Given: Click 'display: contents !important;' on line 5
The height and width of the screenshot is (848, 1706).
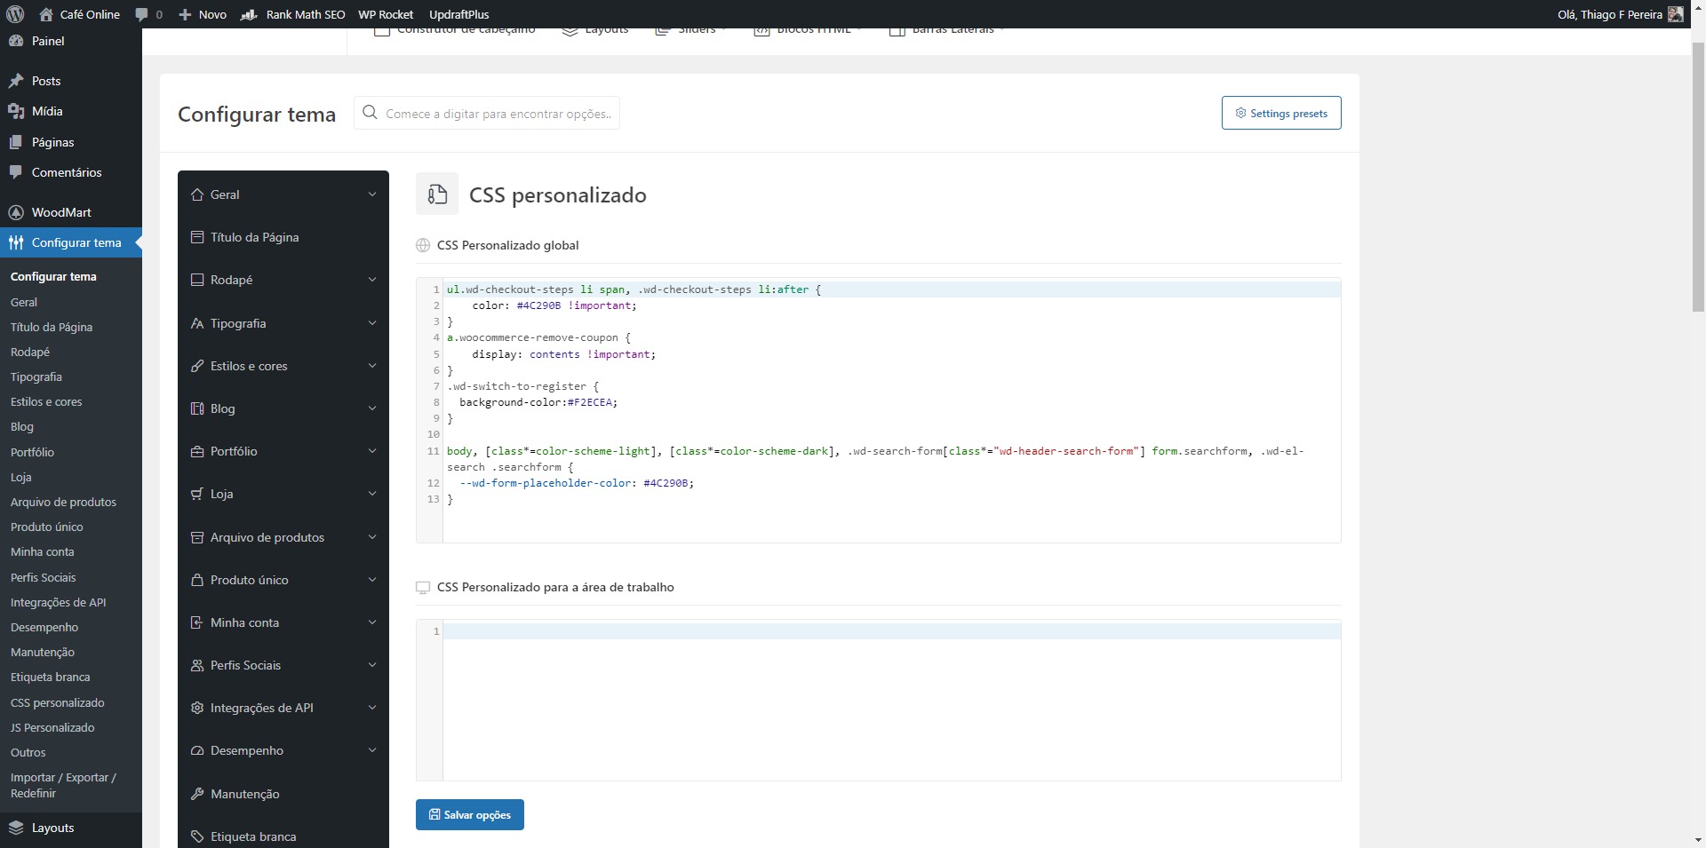Looking at the screenshot, I should tap(564, 354).
